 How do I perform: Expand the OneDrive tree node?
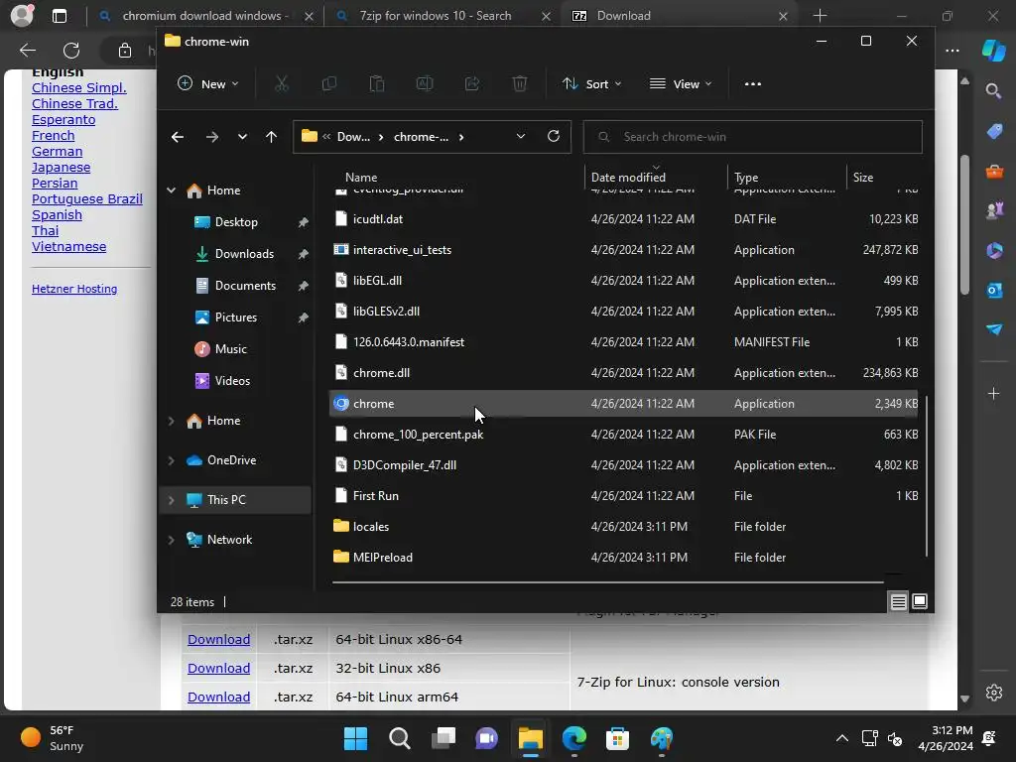pos(171,460)
